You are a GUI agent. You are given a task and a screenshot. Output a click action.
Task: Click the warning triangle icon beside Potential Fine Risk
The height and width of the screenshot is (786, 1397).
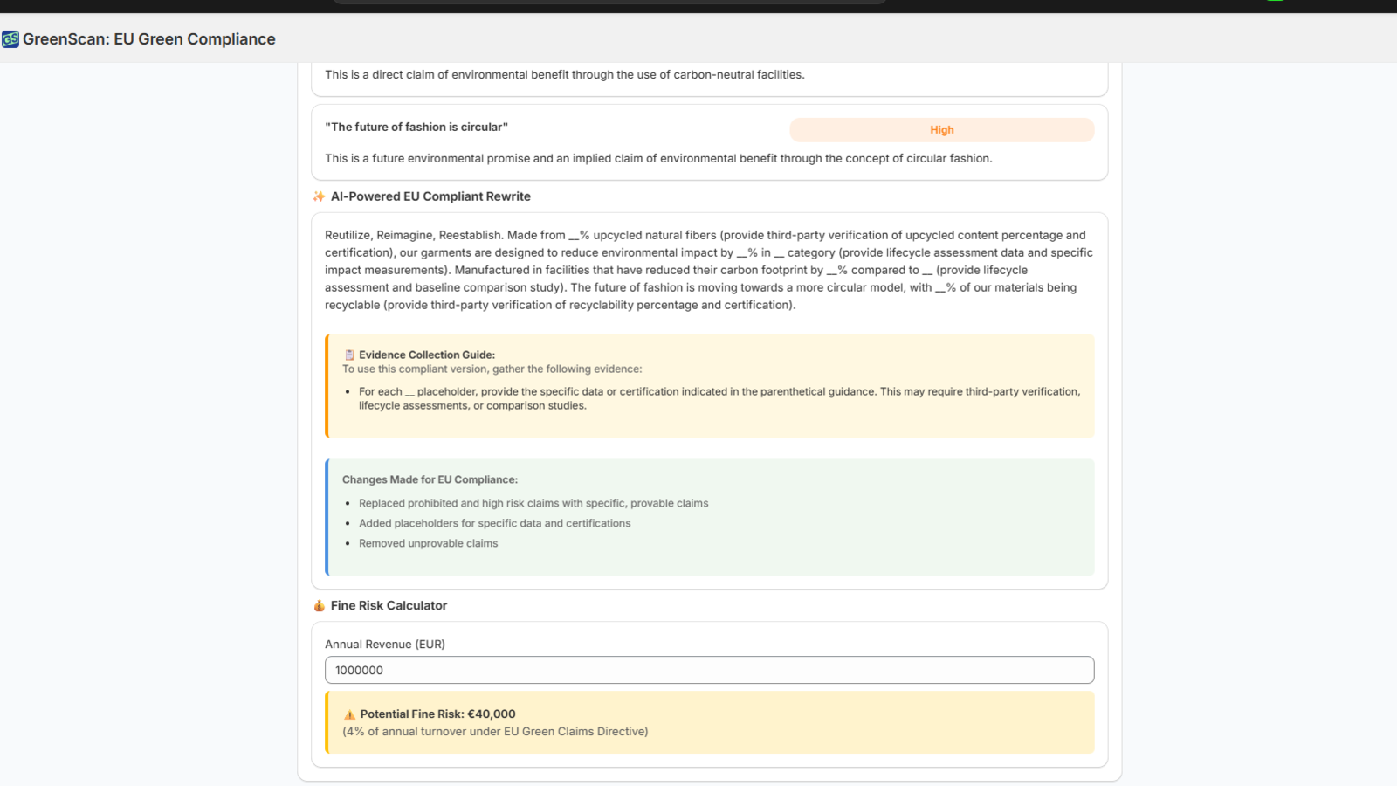[349, 714]
